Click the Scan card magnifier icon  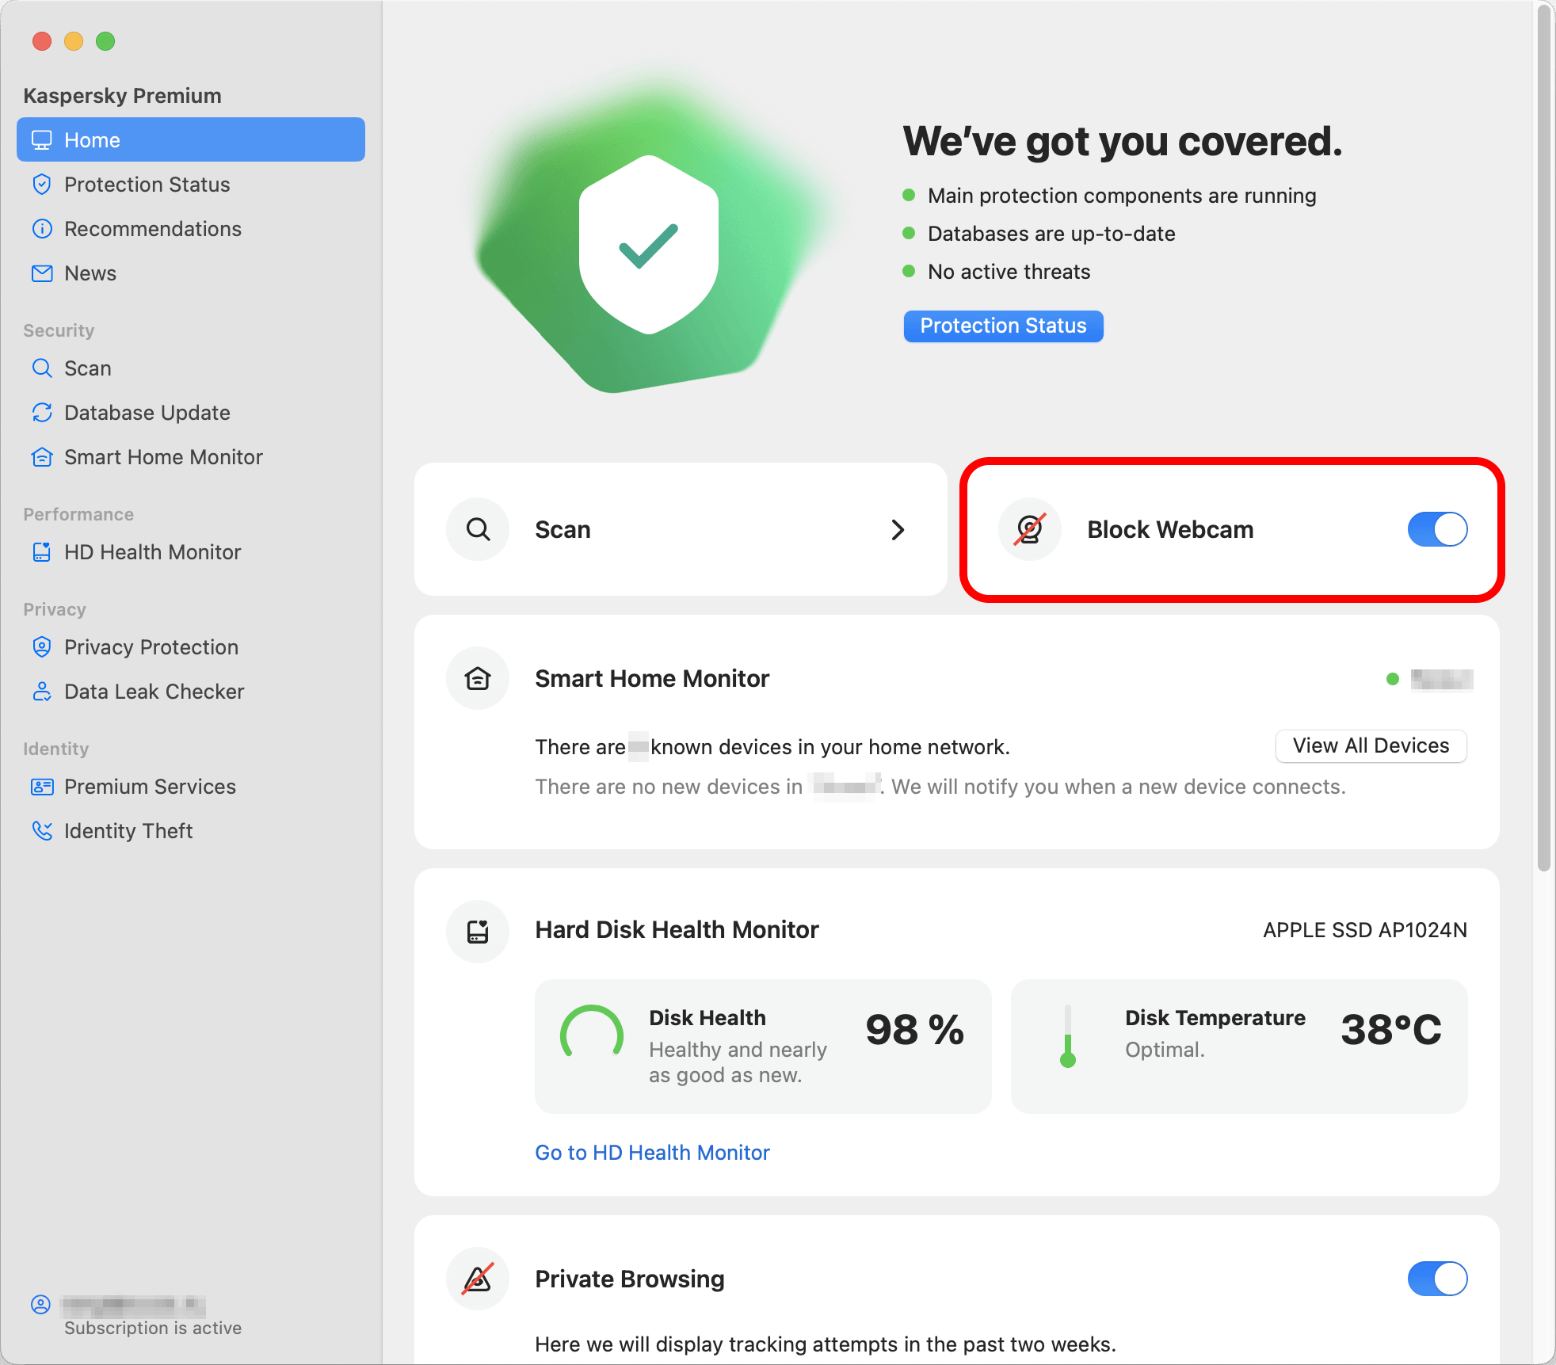click(478, 529)
